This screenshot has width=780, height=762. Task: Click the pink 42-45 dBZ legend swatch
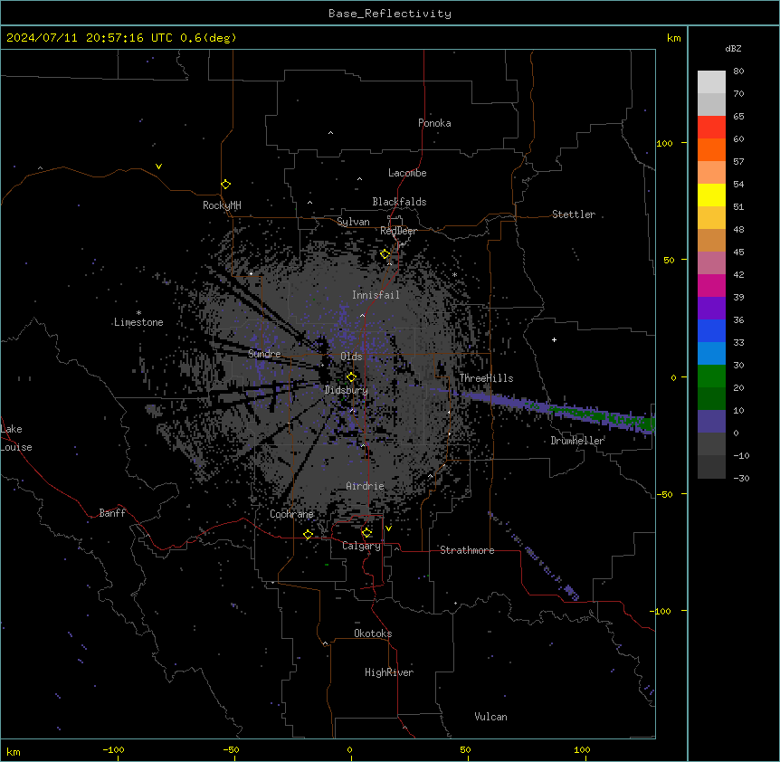coord(711,262)
